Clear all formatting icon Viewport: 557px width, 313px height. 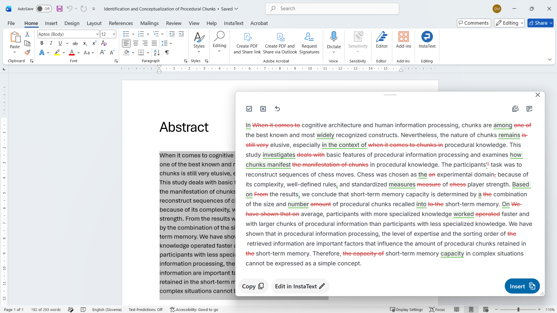104,43
